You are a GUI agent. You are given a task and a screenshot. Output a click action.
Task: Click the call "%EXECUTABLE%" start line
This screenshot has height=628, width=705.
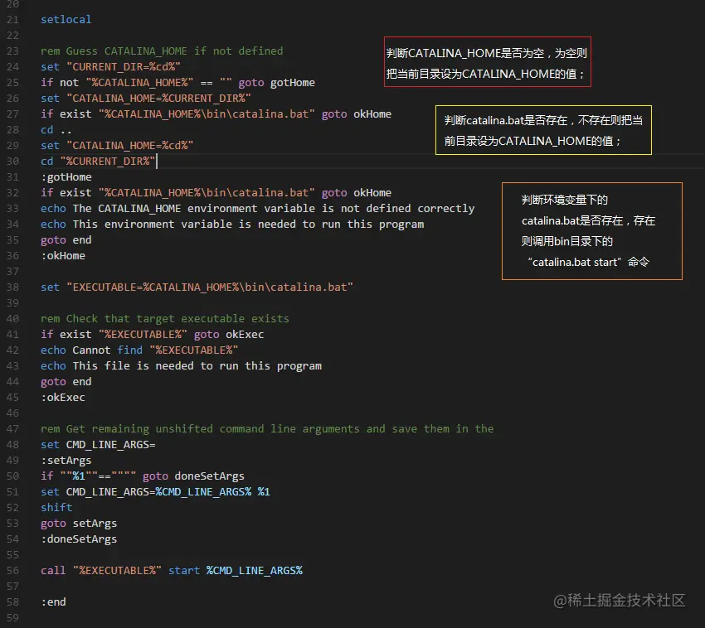coord(172,570)
